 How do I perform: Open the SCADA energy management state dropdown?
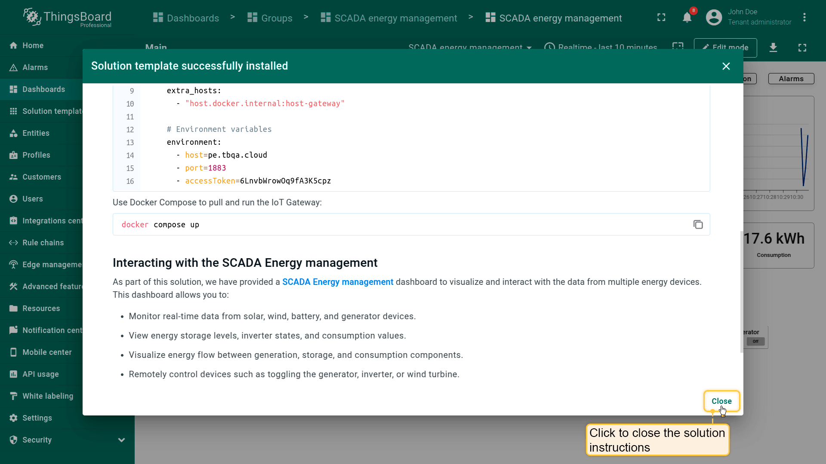click(470, 46)
